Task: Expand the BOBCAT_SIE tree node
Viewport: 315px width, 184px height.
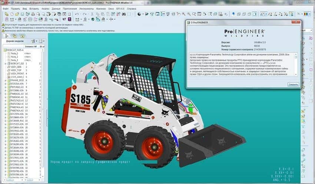Action: click(x=6, y=63)
